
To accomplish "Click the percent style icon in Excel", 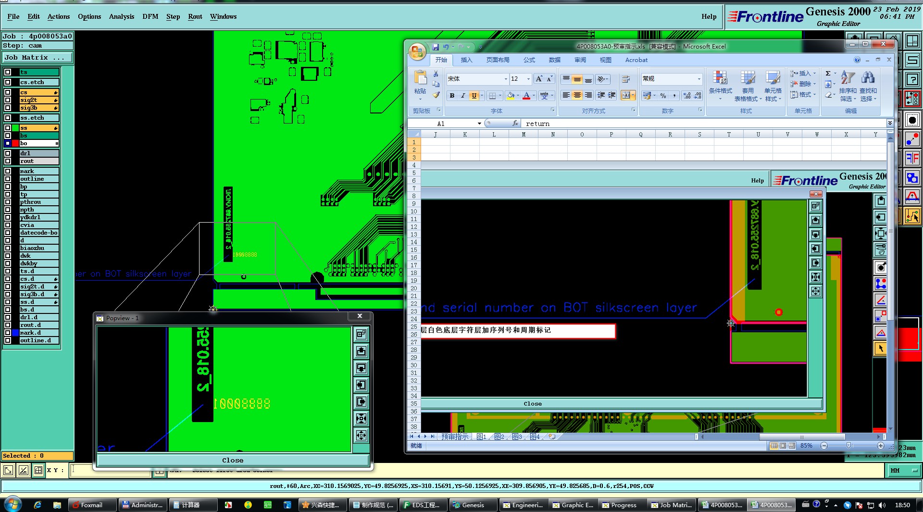I will (663, 96).
